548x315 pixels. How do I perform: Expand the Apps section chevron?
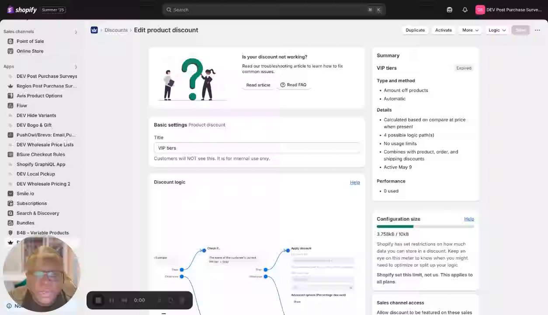tap(76, 67)
